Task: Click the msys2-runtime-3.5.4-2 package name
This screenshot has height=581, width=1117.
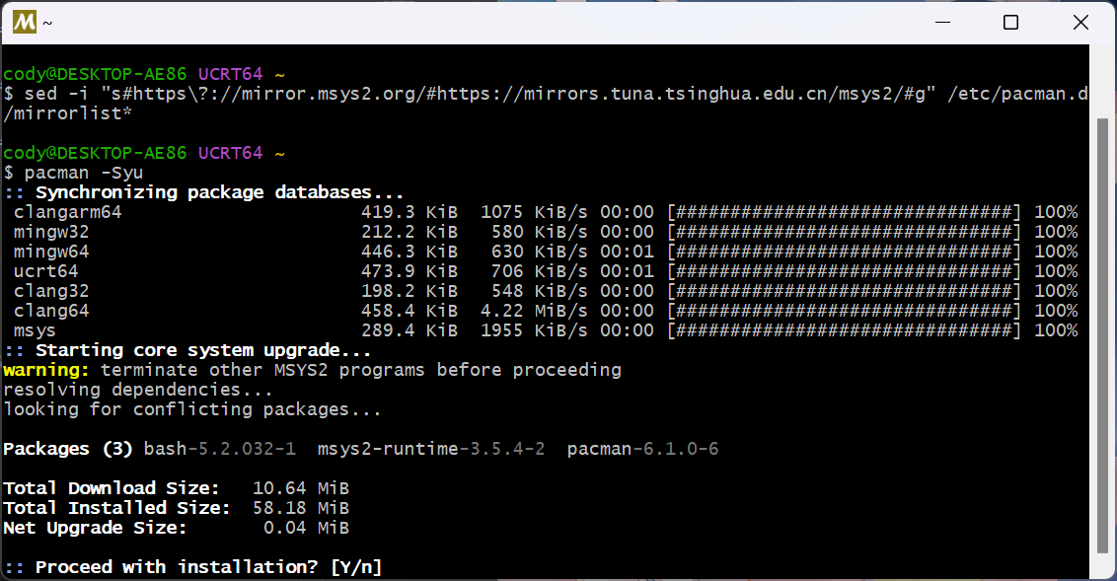Action: [431, 449]
